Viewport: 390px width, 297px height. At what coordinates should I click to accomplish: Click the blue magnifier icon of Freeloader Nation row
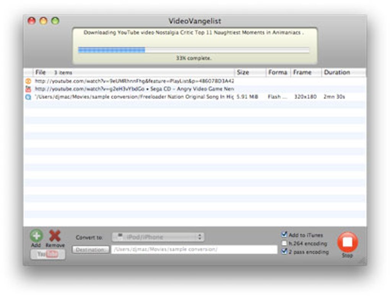click(x=28, y=97)
